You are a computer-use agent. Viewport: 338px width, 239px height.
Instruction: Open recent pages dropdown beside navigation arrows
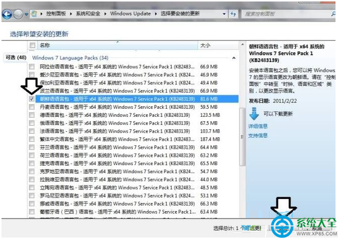click(26, 14)
